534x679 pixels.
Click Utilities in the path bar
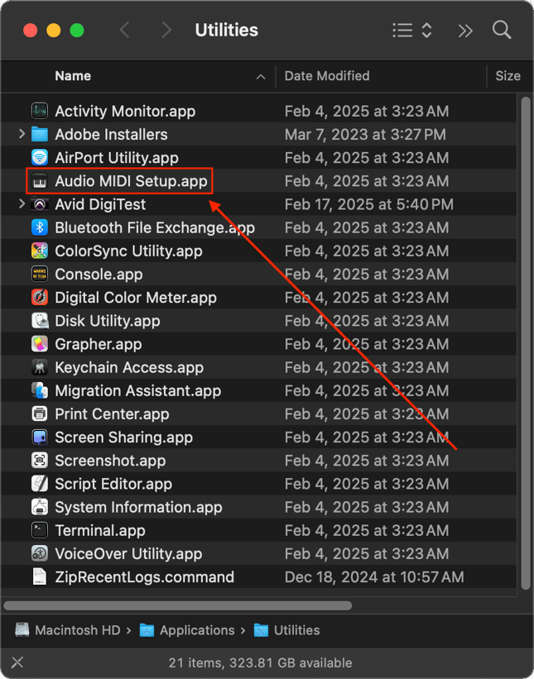pos(287,630)
